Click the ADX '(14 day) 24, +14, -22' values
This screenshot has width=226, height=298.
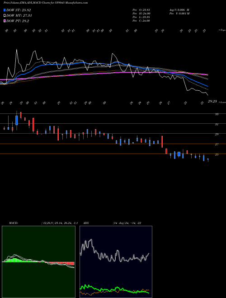[127, 223]
